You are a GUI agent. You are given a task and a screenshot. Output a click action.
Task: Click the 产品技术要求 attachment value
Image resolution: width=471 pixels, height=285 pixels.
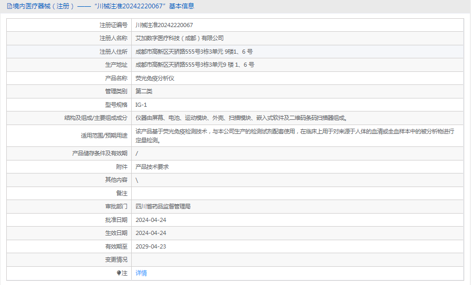(x=152, y=167)
